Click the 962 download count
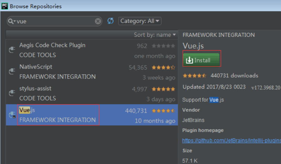Image resolution: width=281 pixels, height=164 pixels. (x=142, y=46)
